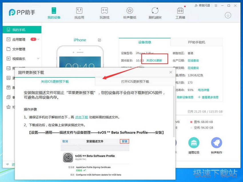Click the 4 badge on 应用管理
Image resolution: width=243 pixels, height=182 pixels.
click(33, 39)
